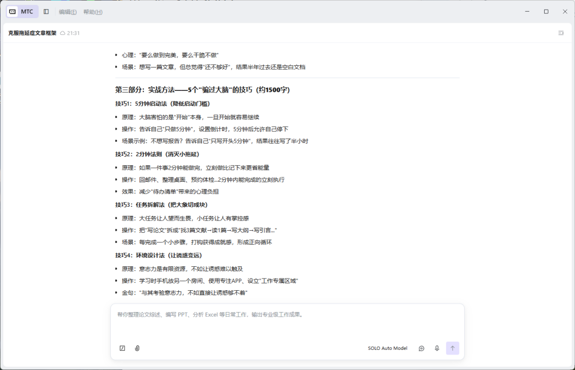
Task: Click subheading 技巧2：2分钟法则
Action: [x=157, y=154]
